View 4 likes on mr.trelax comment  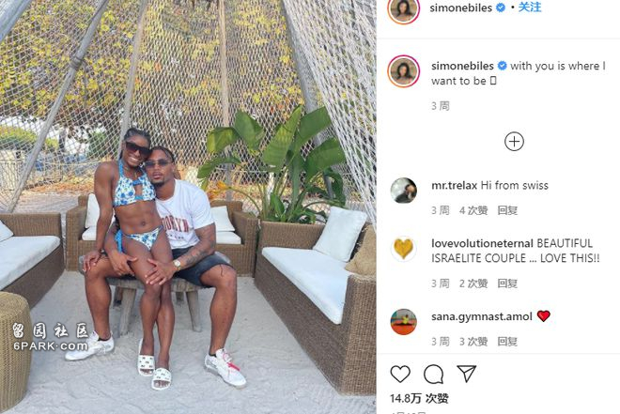click(x=473, y=210)
